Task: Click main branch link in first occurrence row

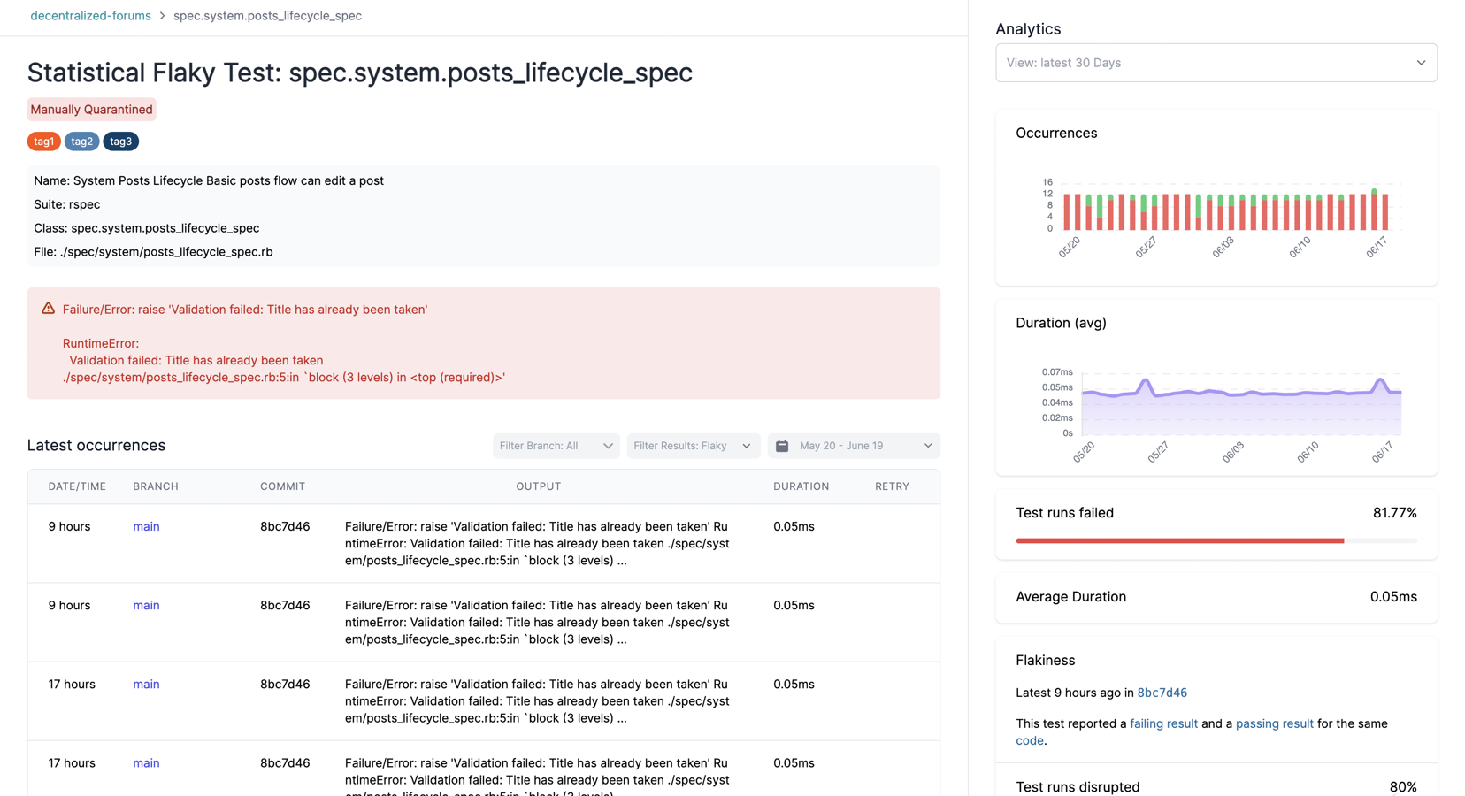Action: click(x=146, y=526)
